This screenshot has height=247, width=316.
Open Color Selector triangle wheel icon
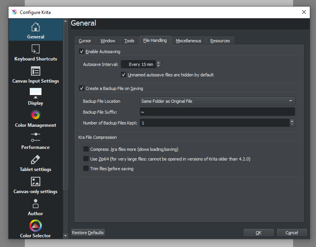pos(36,226)
